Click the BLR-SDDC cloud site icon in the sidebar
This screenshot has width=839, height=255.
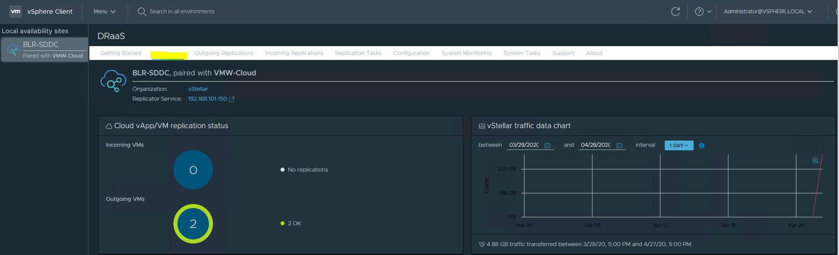[x=13, y=50]
